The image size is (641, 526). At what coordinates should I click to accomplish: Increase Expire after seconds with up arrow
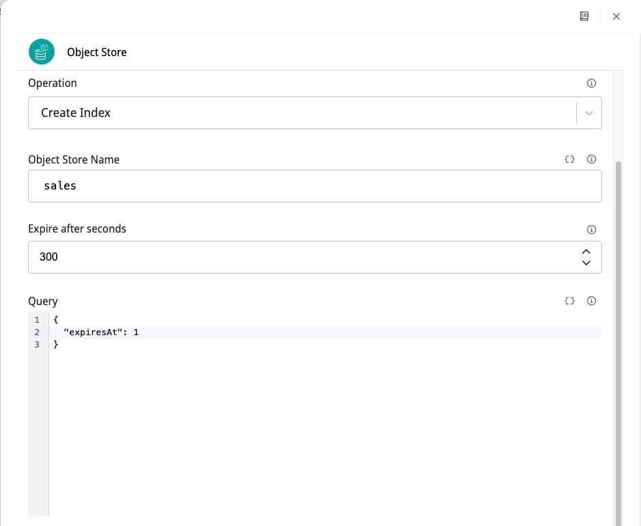click(x=586, y=252)
